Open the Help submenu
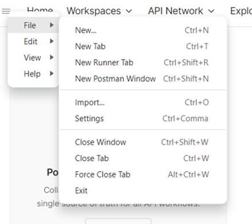Screen dimensions: 252x224 pyautogui.click(x=33, y=74)
